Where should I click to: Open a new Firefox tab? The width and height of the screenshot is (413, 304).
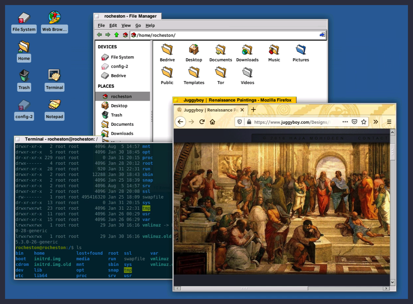(253, 110)
